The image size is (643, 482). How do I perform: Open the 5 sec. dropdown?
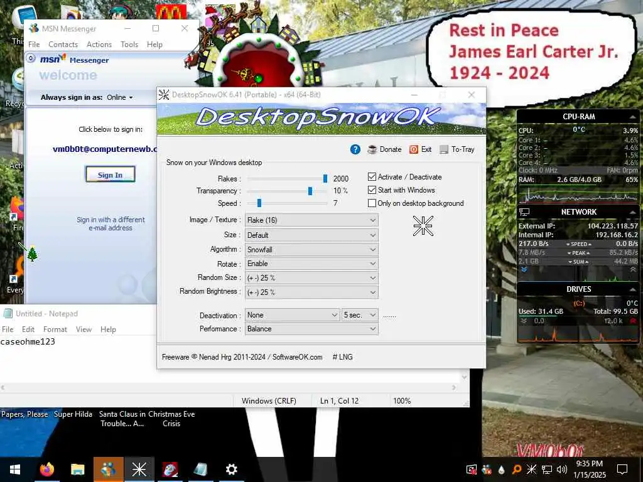pos(360,315)
